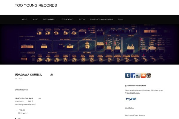Click the '2015/6/20' SMILE event date line
Screen dimensions: 179x119
(24, 101)
